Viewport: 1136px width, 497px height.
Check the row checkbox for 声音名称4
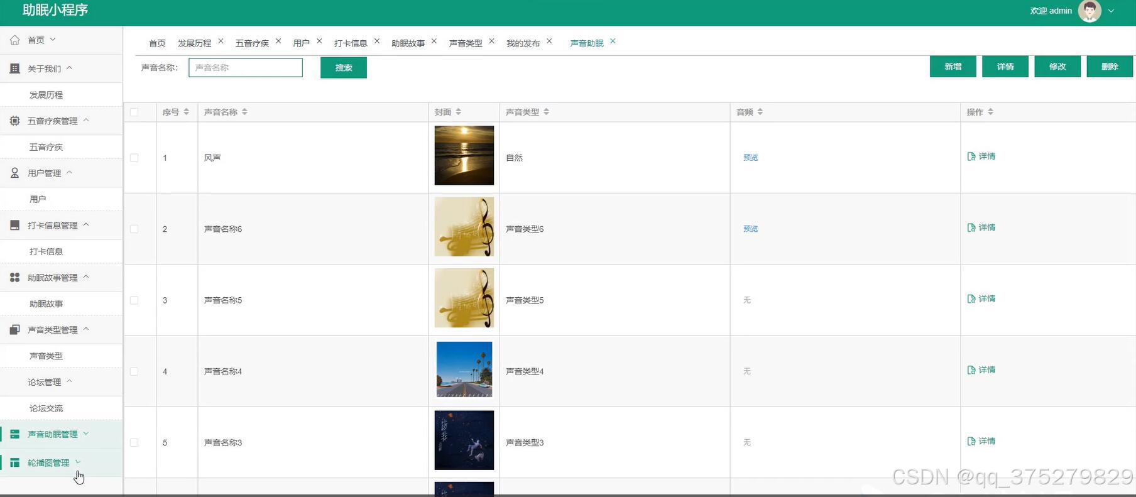point(134,371)
